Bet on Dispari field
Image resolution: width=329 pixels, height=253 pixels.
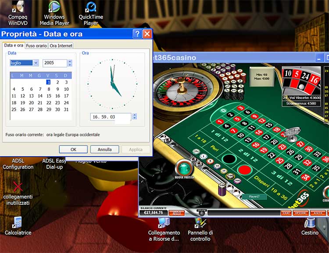click(x=261, y=181)
